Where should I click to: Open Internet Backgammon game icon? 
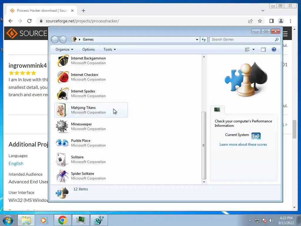click(63, 61)
